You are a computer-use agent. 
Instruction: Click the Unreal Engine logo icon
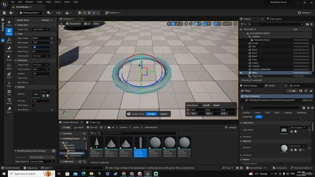4,4
